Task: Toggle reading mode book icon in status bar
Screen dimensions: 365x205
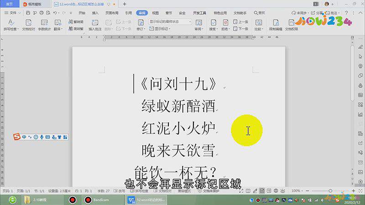Action: point(248,191)
